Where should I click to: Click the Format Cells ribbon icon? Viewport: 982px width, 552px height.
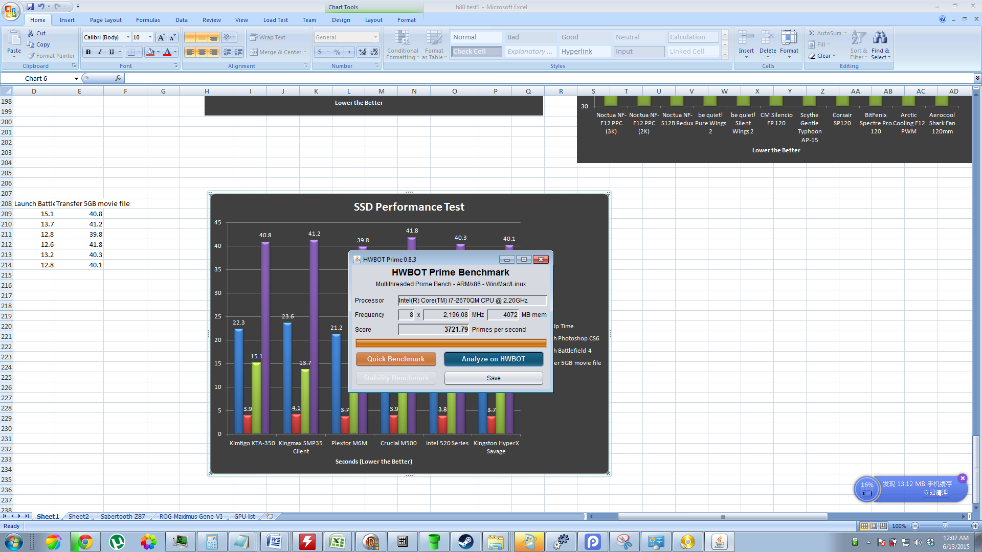pos(789,38)
